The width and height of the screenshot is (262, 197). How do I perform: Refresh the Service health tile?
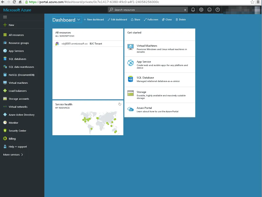120,104
